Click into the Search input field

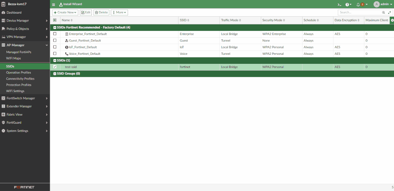point(360,12)
